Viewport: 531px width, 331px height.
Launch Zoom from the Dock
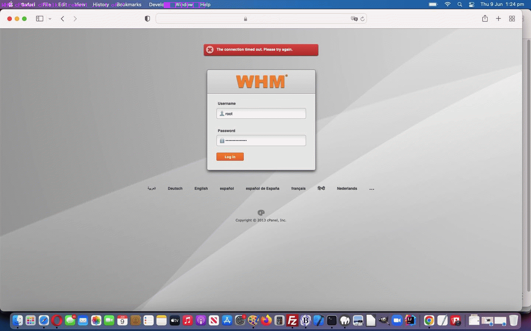(397, 320)
